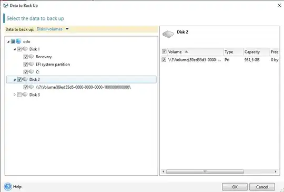Collapse the Disk 2 node
Image resolution: width=284 pixels, height=192 pixels.
[15, 80]
